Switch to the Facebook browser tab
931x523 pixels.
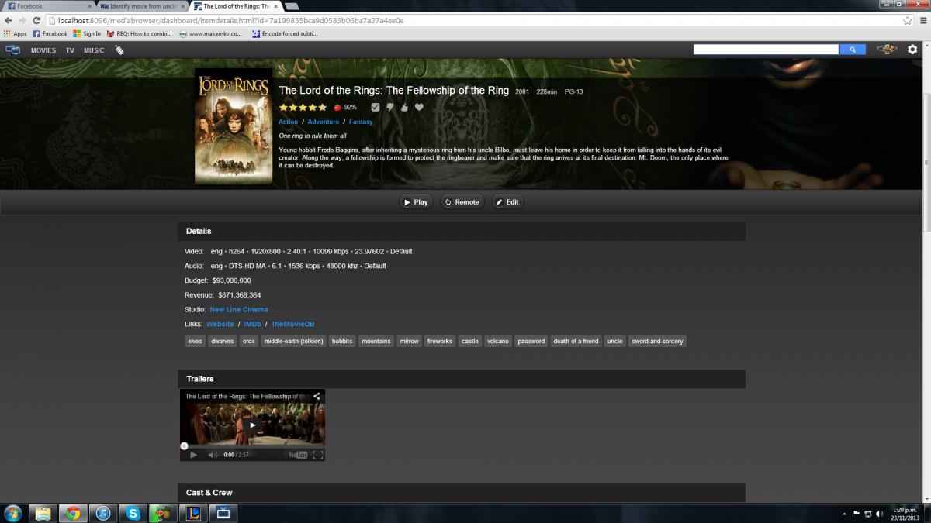click(x=48, y=6)
